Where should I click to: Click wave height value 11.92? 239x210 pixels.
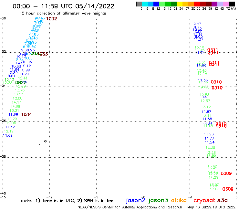pyautogui.click(x=205, y=97)
